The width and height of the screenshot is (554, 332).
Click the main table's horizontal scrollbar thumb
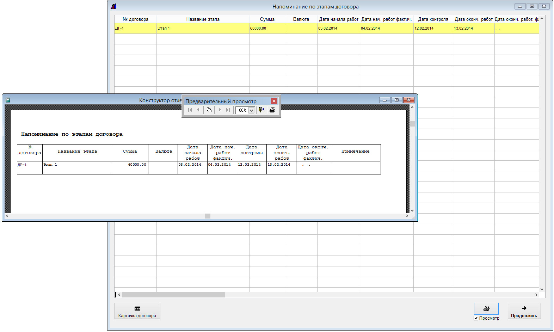click(173, 295)
